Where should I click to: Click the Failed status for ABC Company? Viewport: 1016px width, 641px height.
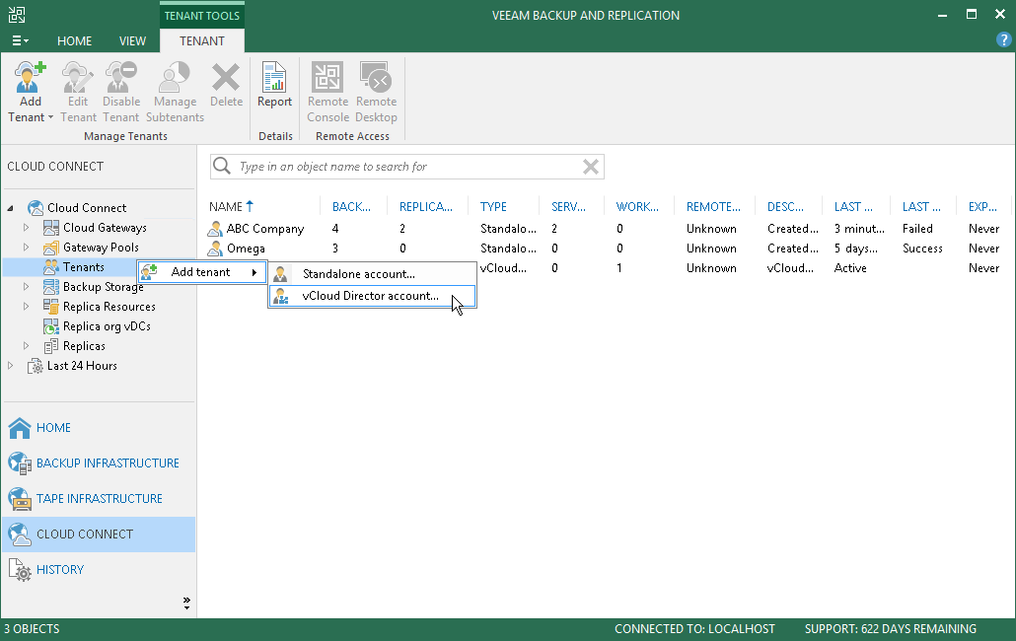pyautogui.click(x=917, y=229)
